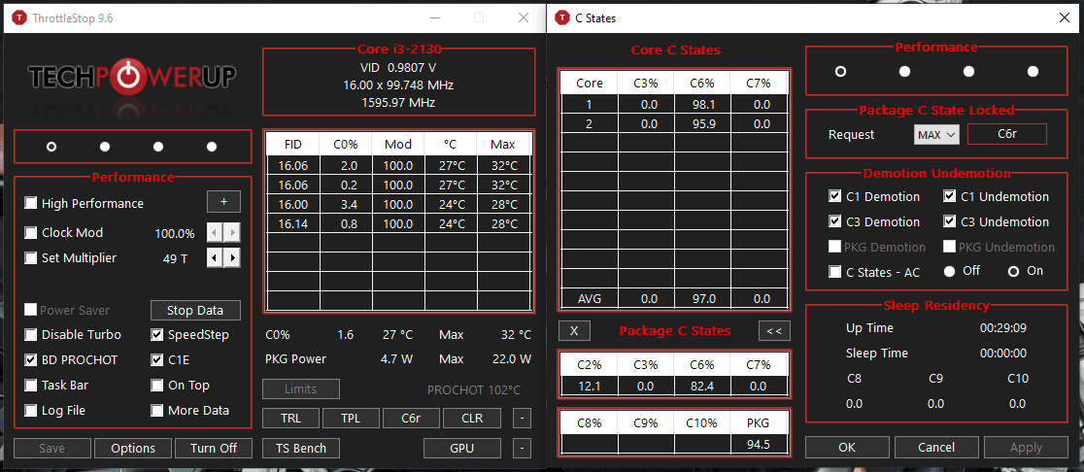Enable C States - AC checkbox
This screenshot has height=472, width=1084.
[835, 272]
